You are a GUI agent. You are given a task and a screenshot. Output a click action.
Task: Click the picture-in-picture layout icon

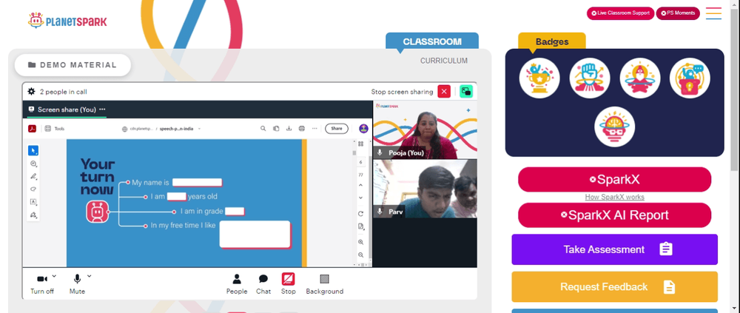pos(466,92)
